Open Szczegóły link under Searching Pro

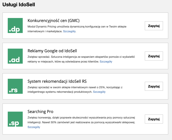[34, 127]
